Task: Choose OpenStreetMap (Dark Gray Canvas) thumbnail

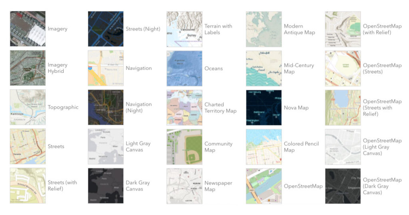Action: click(x=343, y=186)
